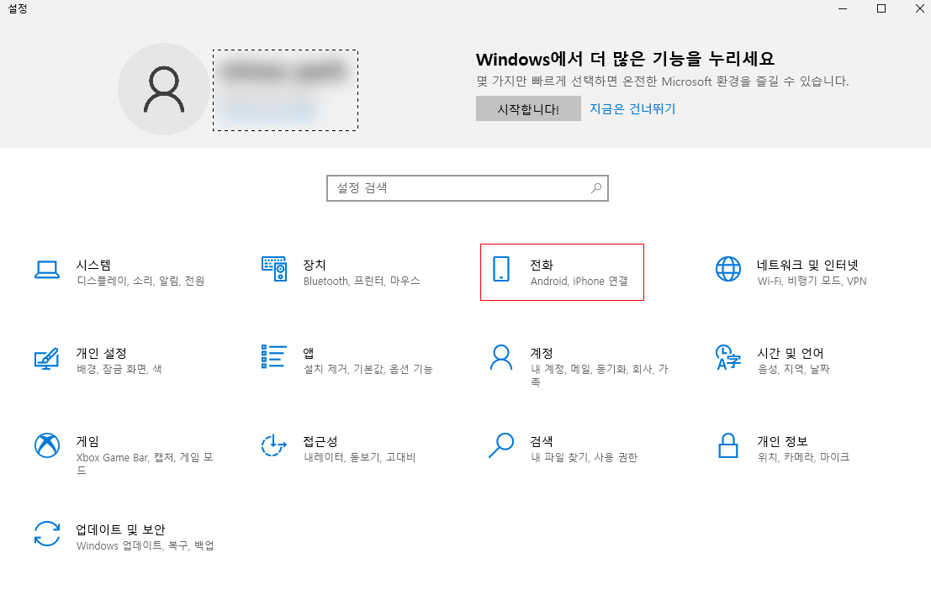Click the 업데이트 및 보안 heading
This screenshot has width=931, height=600.
pyautogui.click(x=120, y=529)
